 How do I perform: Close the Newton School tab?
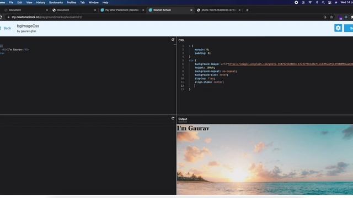191,10
